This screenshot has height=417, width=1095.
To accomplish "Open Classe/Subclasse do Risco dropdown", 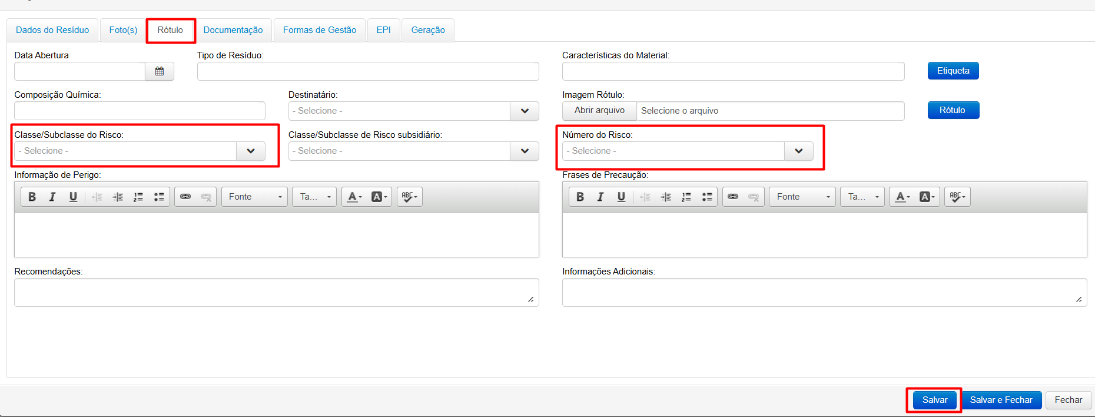I will [251, 151].
